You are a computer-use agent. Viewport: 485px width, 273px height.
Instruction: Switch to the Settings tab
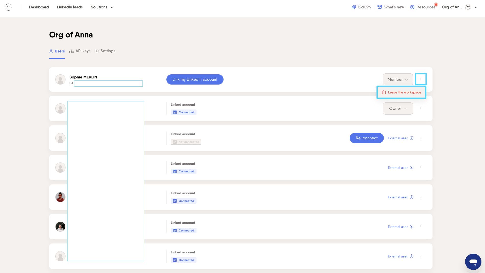tap(105, 51)
